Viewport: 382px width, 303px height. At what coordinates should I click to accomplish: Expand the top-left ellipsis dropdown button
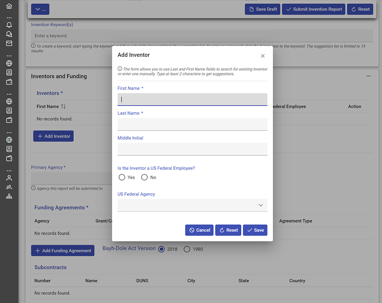tap(40, 9)
